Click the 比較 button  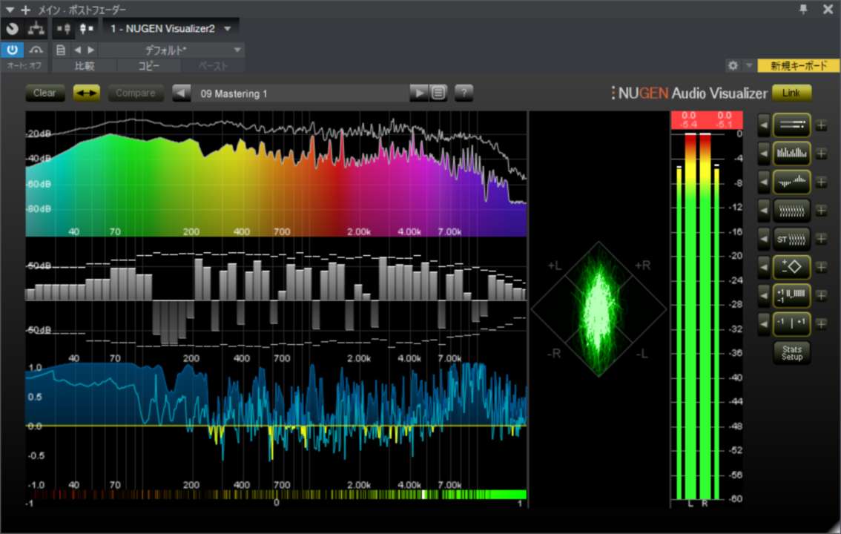pos(85,66)
